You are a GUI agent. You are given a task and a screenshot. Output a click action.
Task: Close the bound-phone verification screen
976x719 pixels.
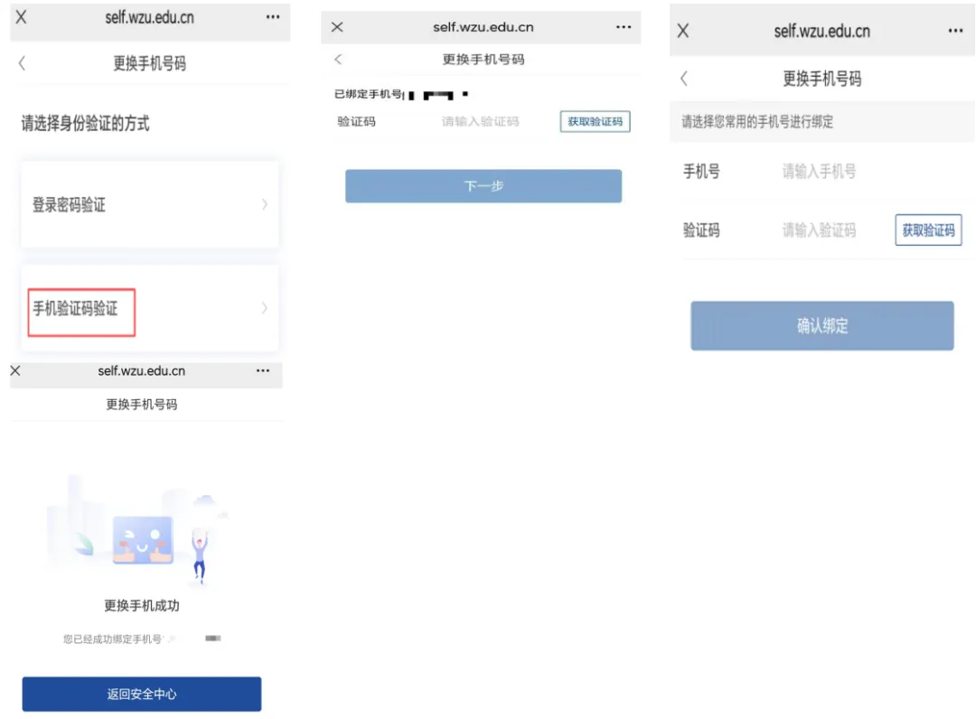coord(337,27)
